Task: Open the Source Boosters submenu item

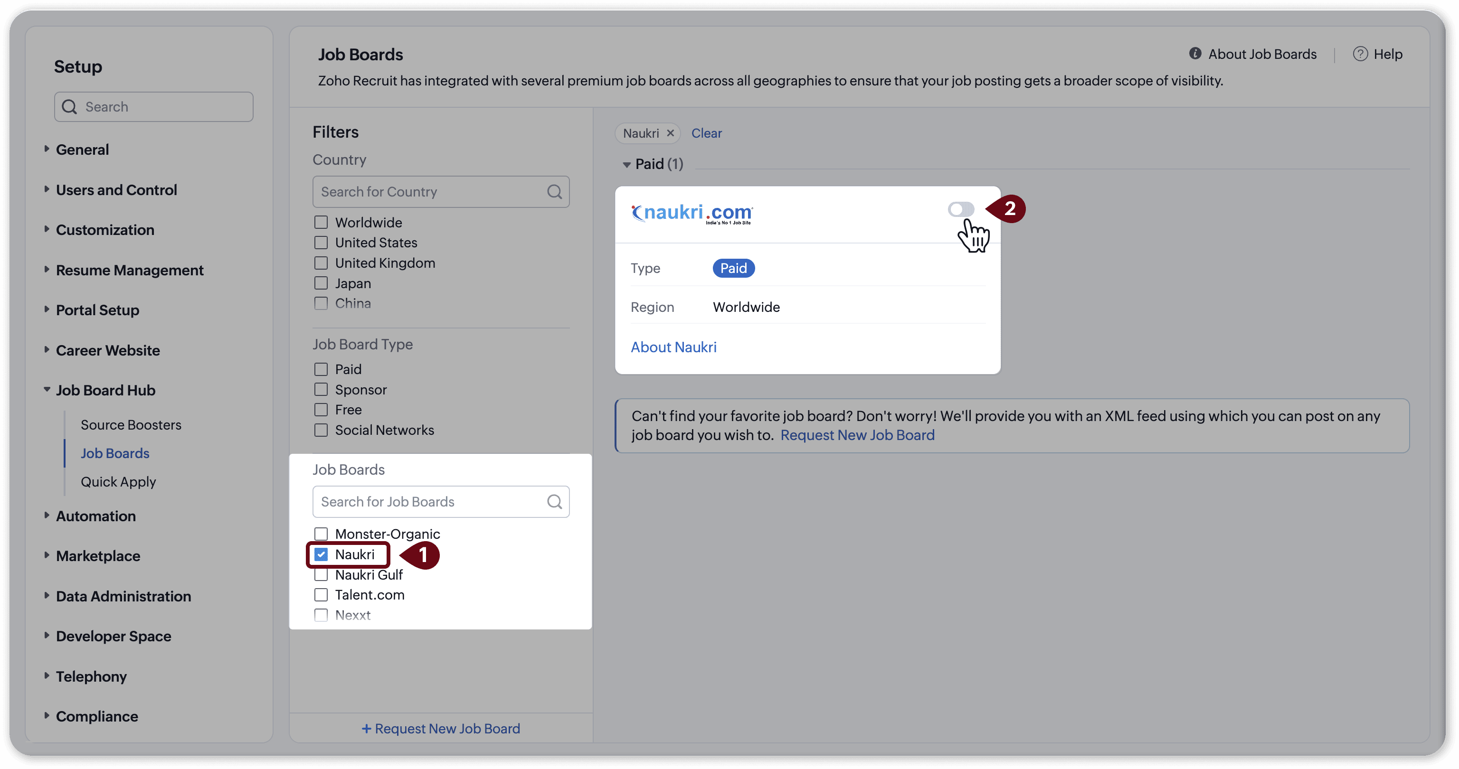Action: (x=131, y=425)
